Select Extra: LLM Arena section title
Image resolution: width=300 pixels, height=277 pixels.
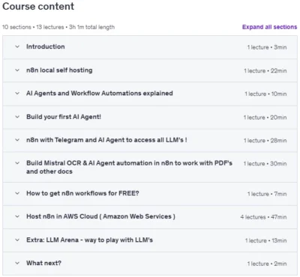[x=89, y=240]
